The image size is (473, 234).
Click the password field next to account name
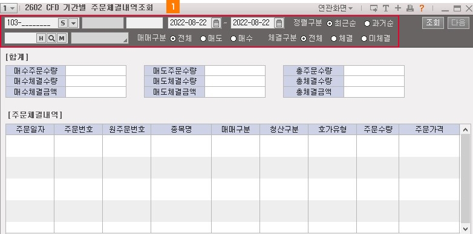tap(144, 23)
